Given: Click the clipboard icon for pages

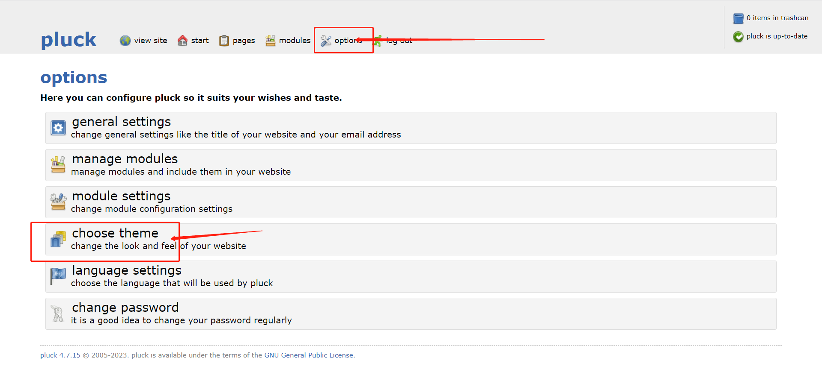Looking at the screenshot, I should click(x=224, y=41).
